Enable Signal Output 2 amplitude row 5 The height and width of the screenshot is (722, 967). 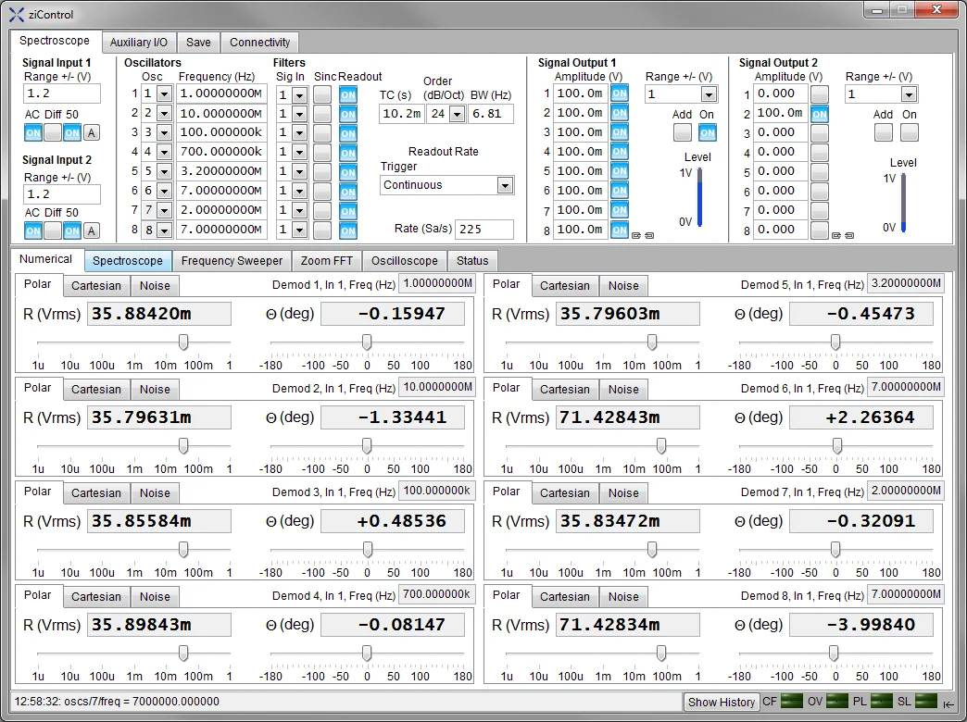tap(820, 172)
